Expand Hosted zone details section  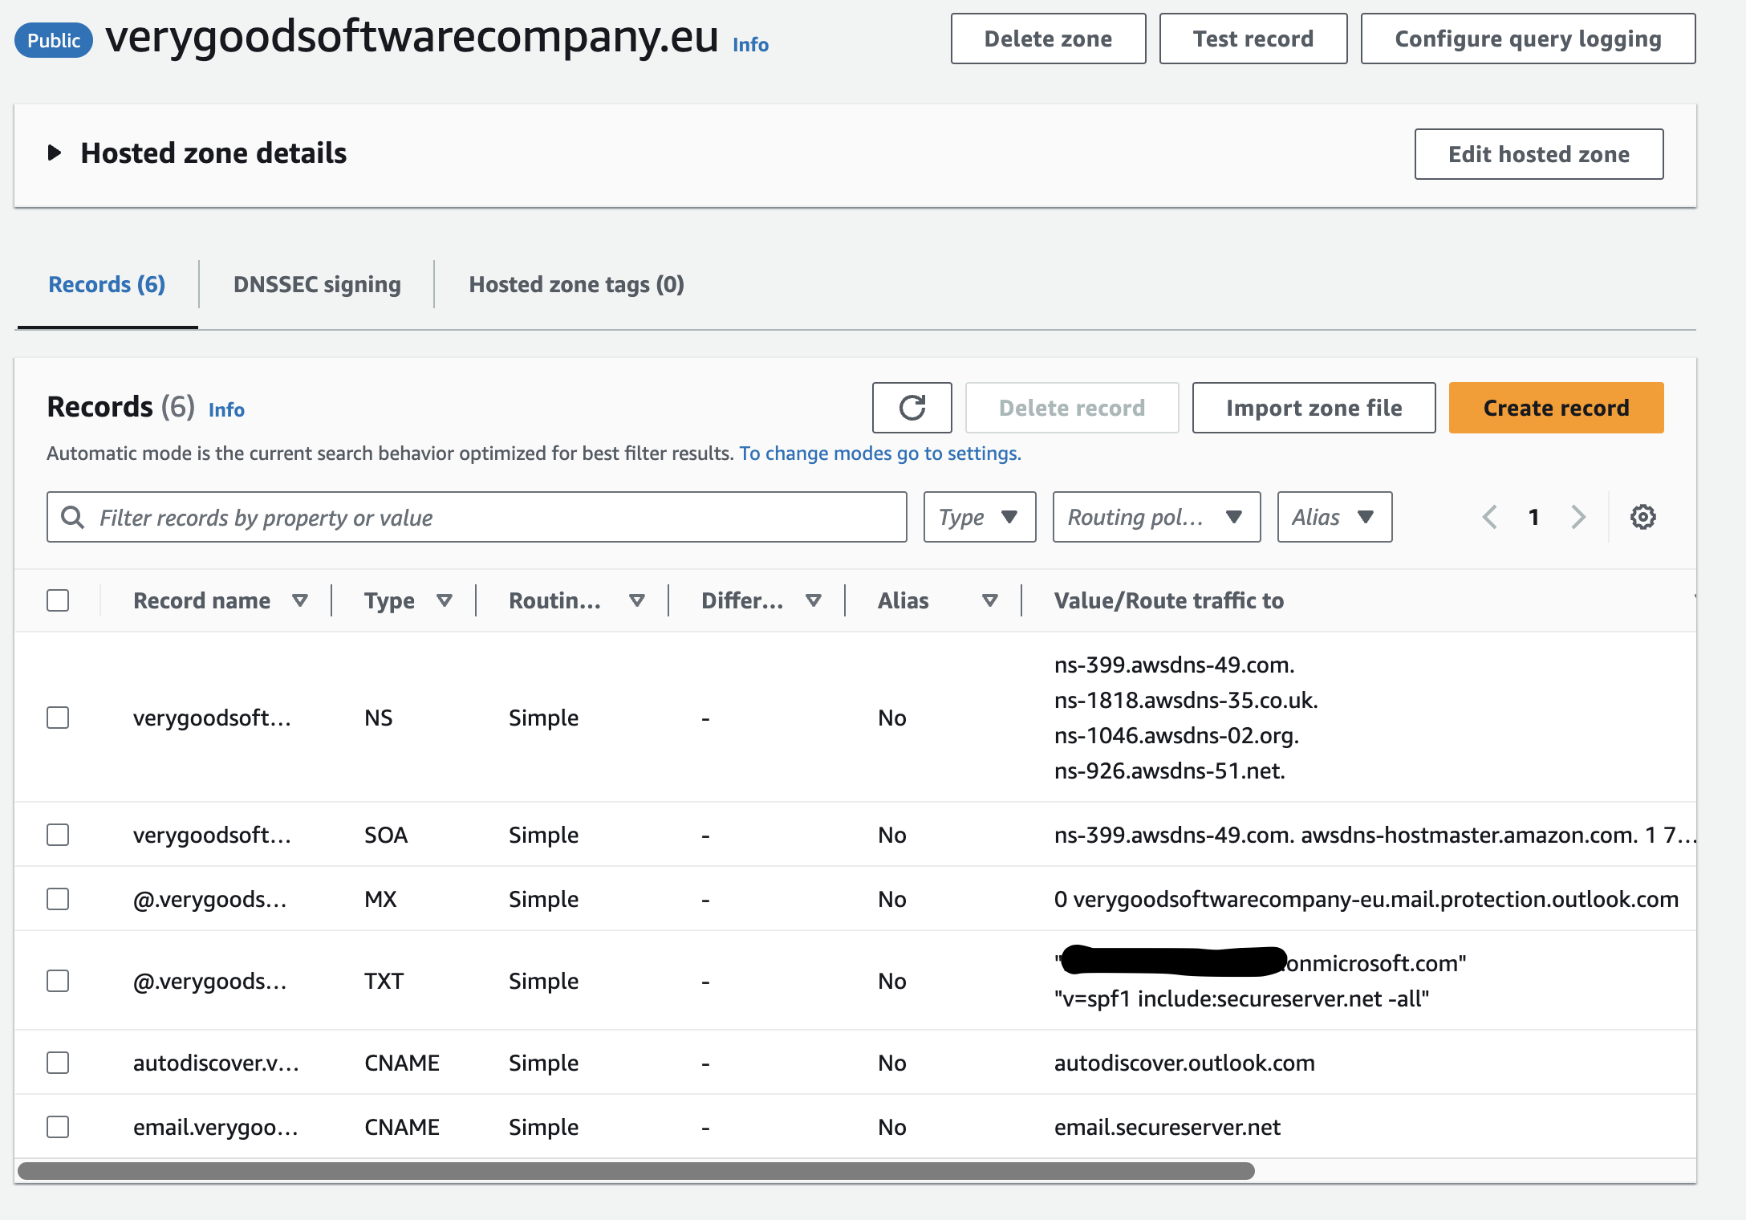[55, 152]
